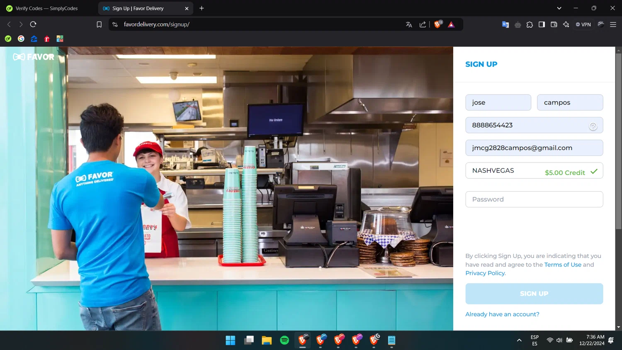Open the Privacy Policy link

pos(485,273)
